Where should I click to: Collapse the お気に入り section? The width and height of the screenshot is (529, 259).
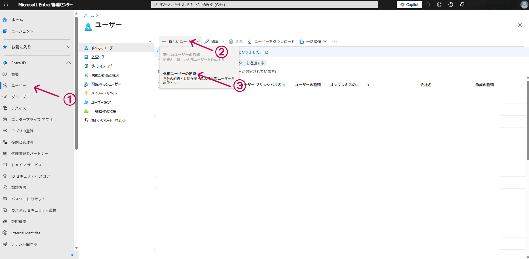pyautogui.click(x=68, y=47)
